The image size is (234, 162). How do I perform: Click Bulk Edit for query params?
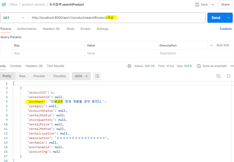223,45
